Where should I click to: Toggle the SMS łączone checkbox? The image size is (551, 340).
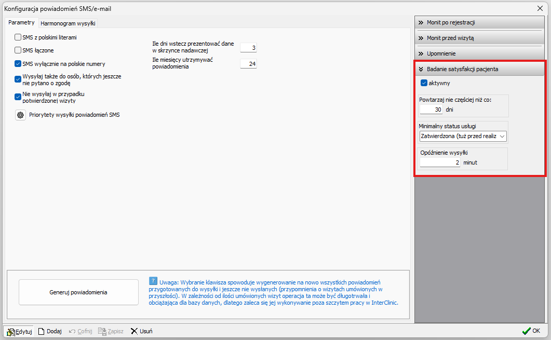[x=18, y=50]
